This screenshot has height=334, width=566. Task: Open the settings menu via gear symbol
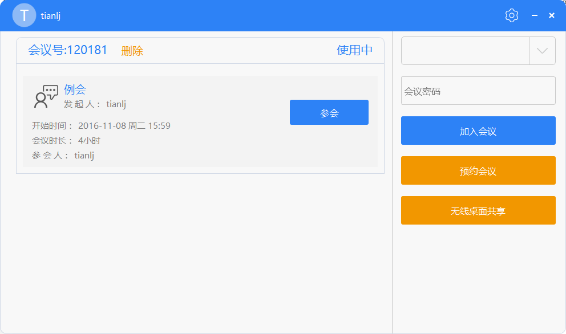[511, 15]
